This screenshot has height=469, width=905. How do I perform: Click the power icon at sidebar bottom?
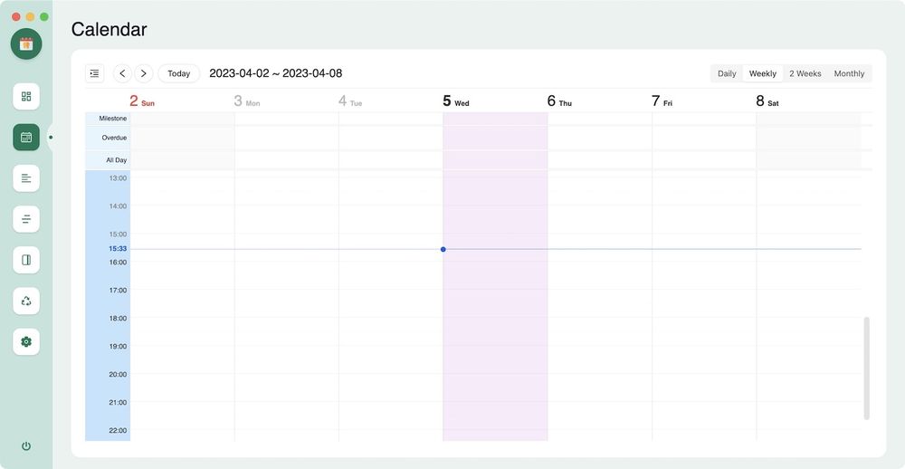click(x=26, y=446)
